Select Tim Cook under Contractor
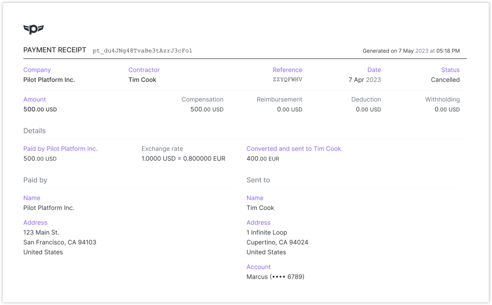The height and width of the screenshot is (305, 492). click(142, 80)
